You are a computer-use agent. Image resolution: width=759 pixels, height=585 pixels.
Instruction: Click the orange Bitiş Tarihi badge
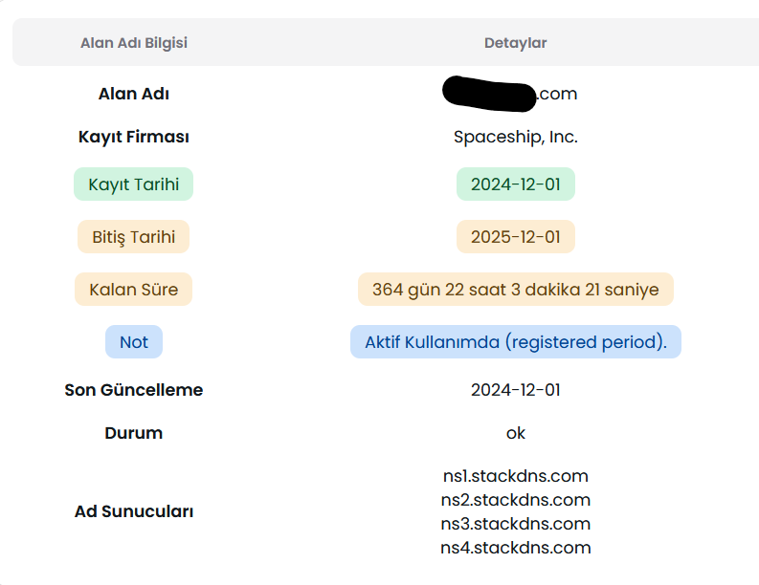pos(134,237)
